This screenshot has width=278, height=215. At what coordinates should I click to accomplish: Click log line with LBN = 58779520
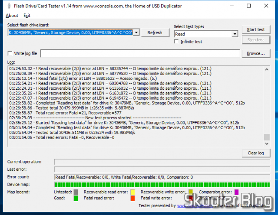coord(110,73)
